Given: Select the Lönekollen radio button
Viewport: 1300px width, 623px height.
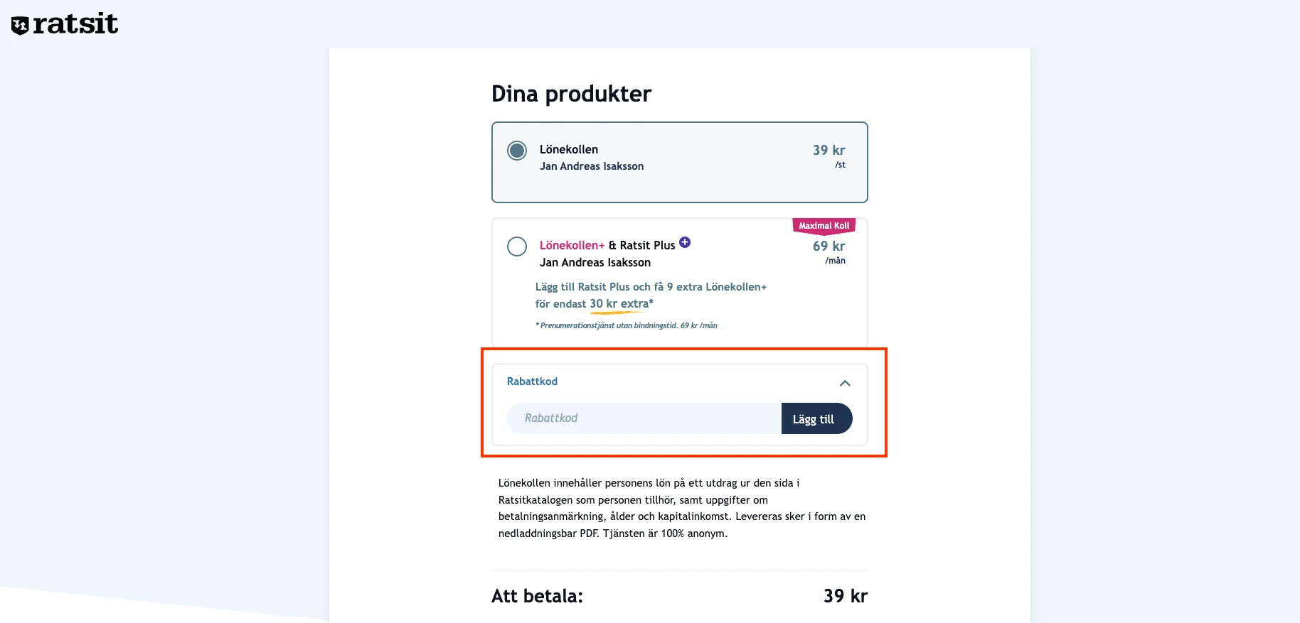Looking at the screenshot, I should coord(517,151).
